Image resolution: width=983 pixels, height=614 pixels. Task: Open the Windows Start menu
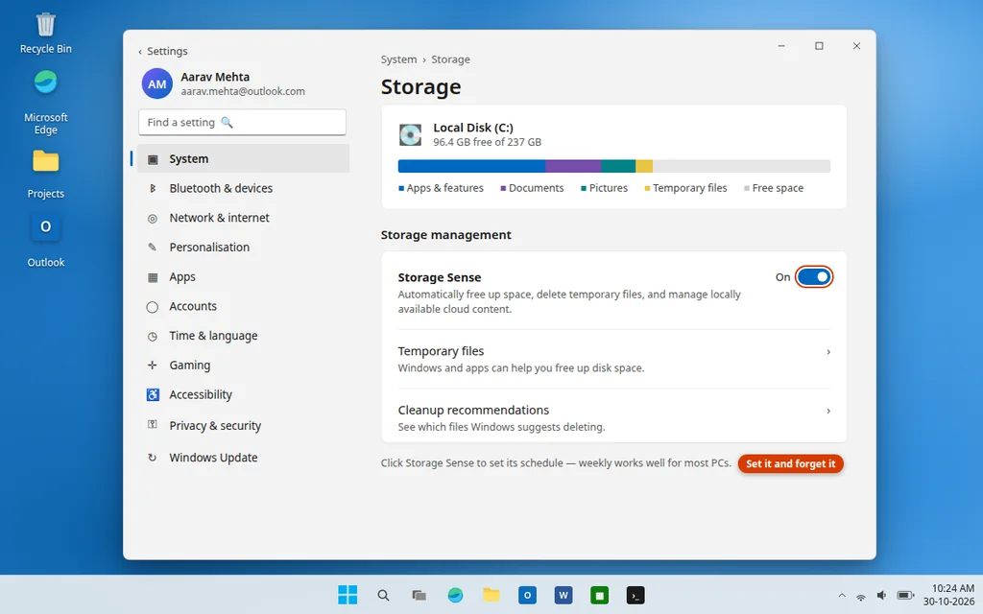348,595
